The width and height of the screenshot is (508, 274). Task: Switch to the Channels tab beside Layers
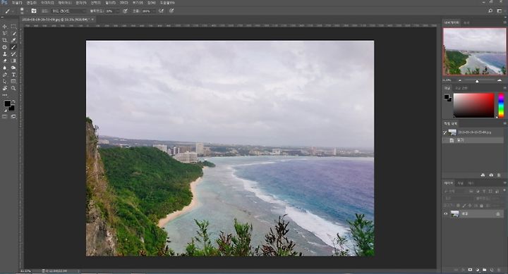tap(460, 183)
